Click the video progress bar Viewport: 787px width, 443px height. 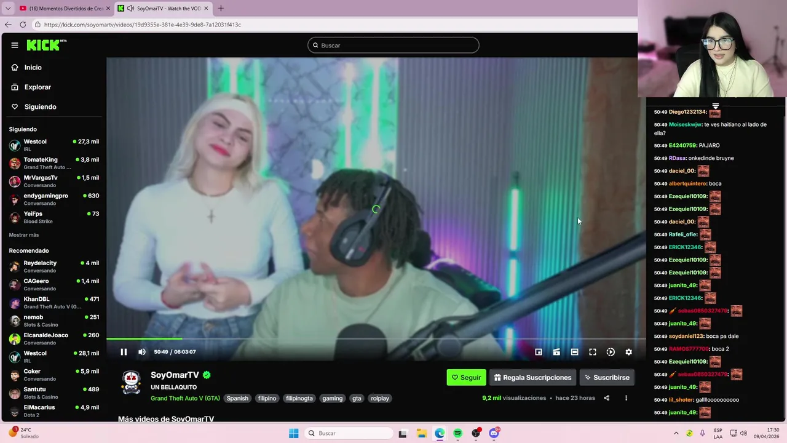pyautogui.click(x=376, y=338)
